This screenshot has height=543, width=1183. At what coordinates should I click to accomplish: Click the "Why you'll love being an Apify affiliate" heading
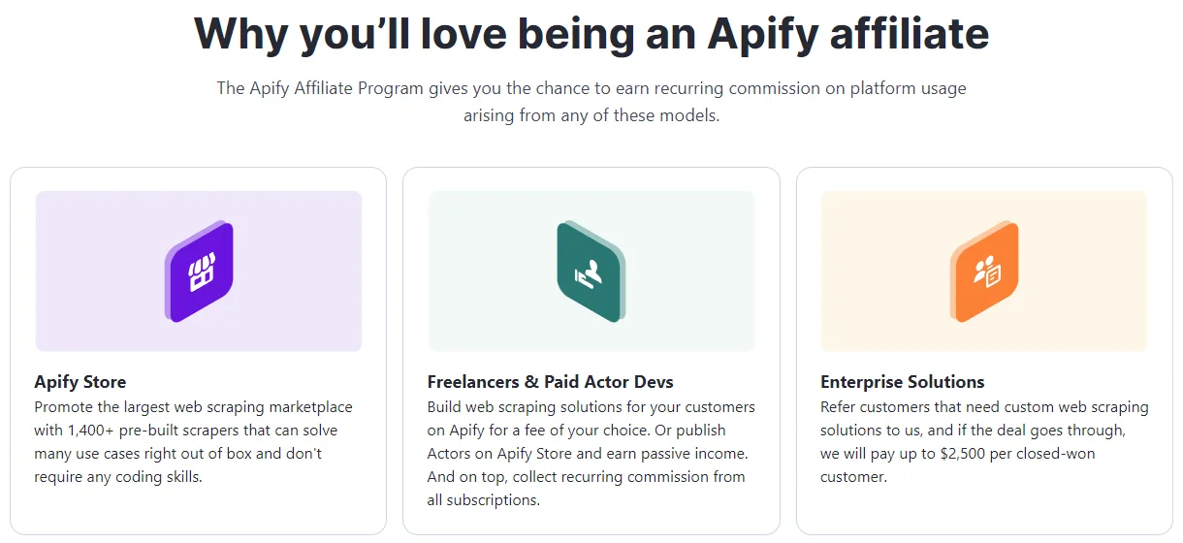[591, 33]
